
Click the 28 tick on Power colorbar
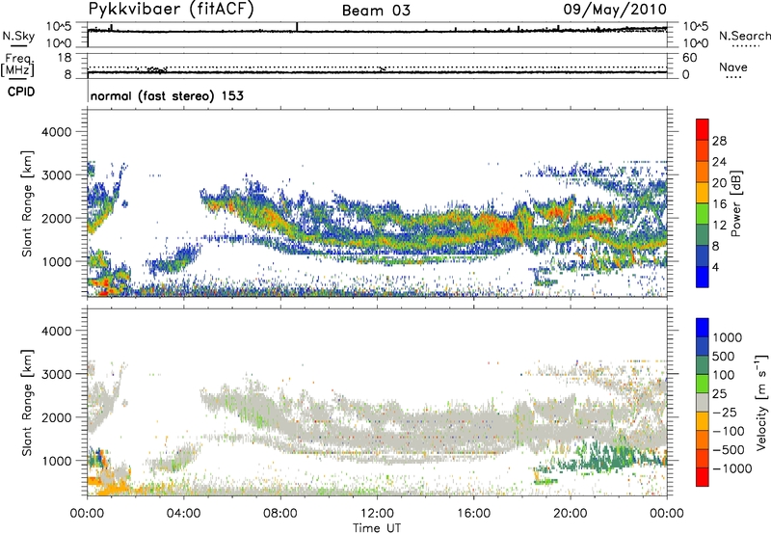click(x=719, y=141)
